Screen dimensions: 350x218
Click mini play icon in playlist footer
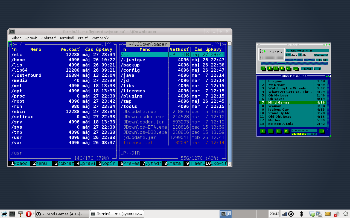(x=295, y=134)
